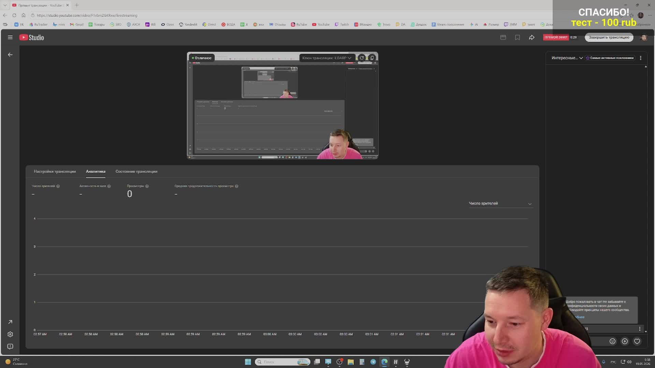Click the plus circle icon in chat
Screen dimensions: 655x368
[625, 341]
